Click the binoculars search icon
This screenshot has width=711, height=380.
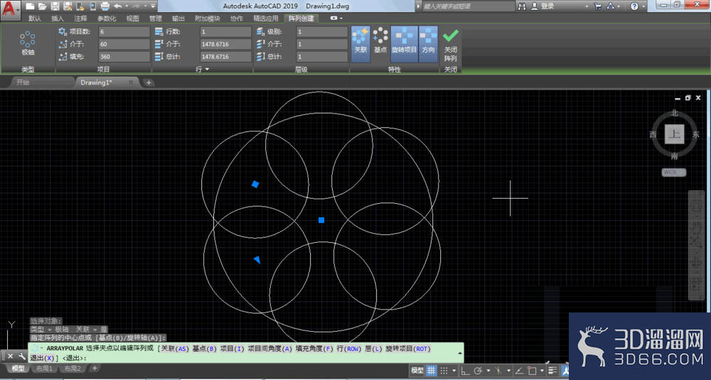coord(522,6)
